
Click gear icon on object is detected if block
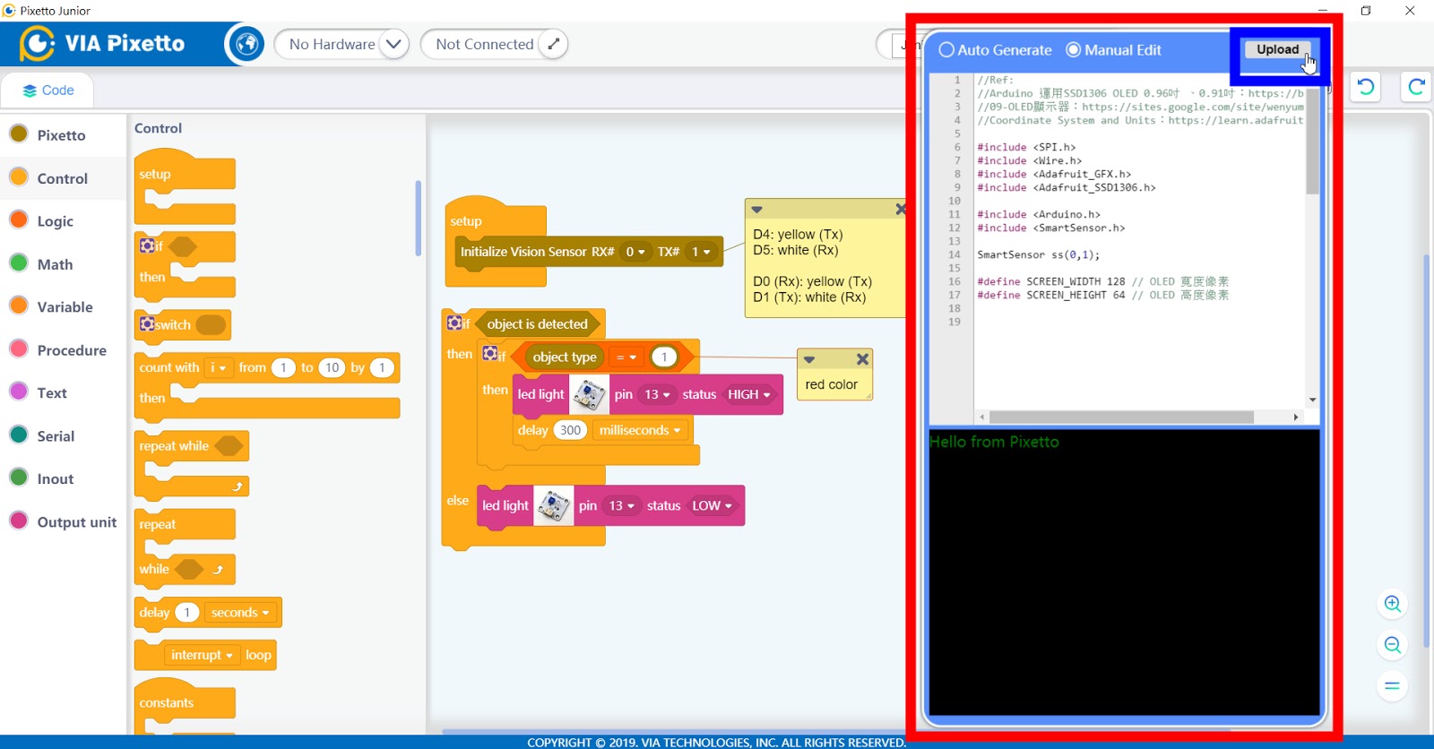click(454, 323)
